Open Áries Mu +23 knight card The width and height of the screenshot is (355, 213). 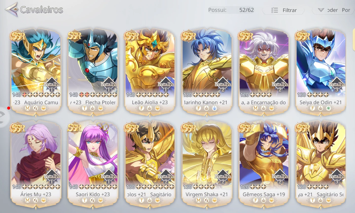pos(36,164)
